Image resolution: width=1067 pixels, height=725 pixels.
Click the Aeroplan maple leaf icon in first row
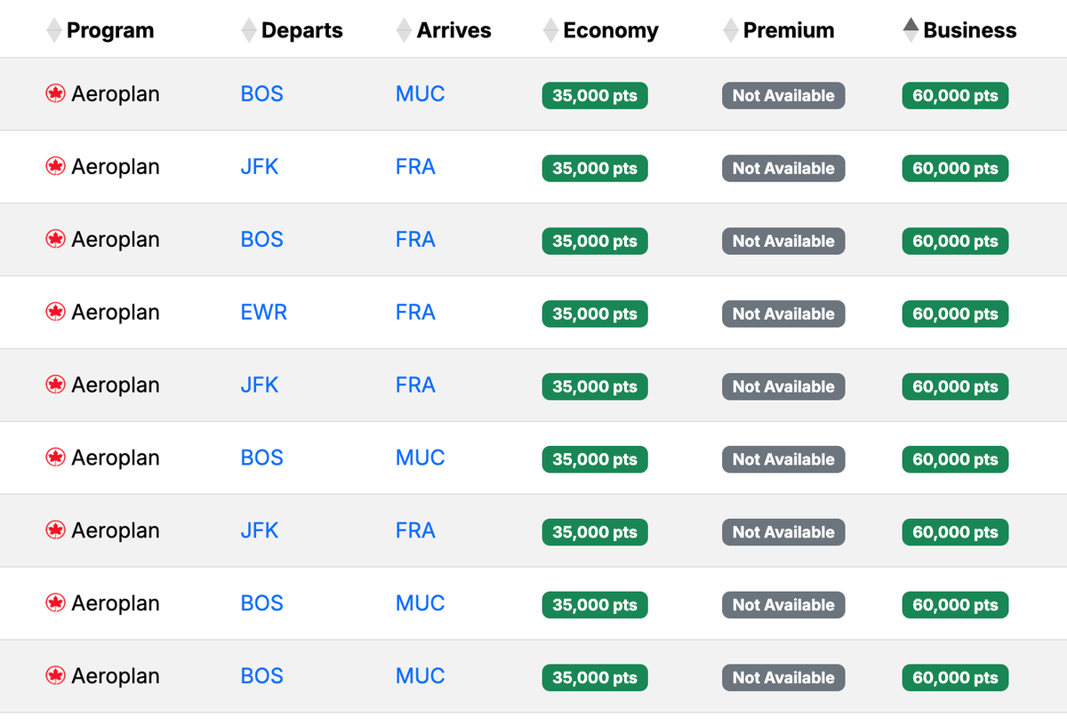click(55, 93)
